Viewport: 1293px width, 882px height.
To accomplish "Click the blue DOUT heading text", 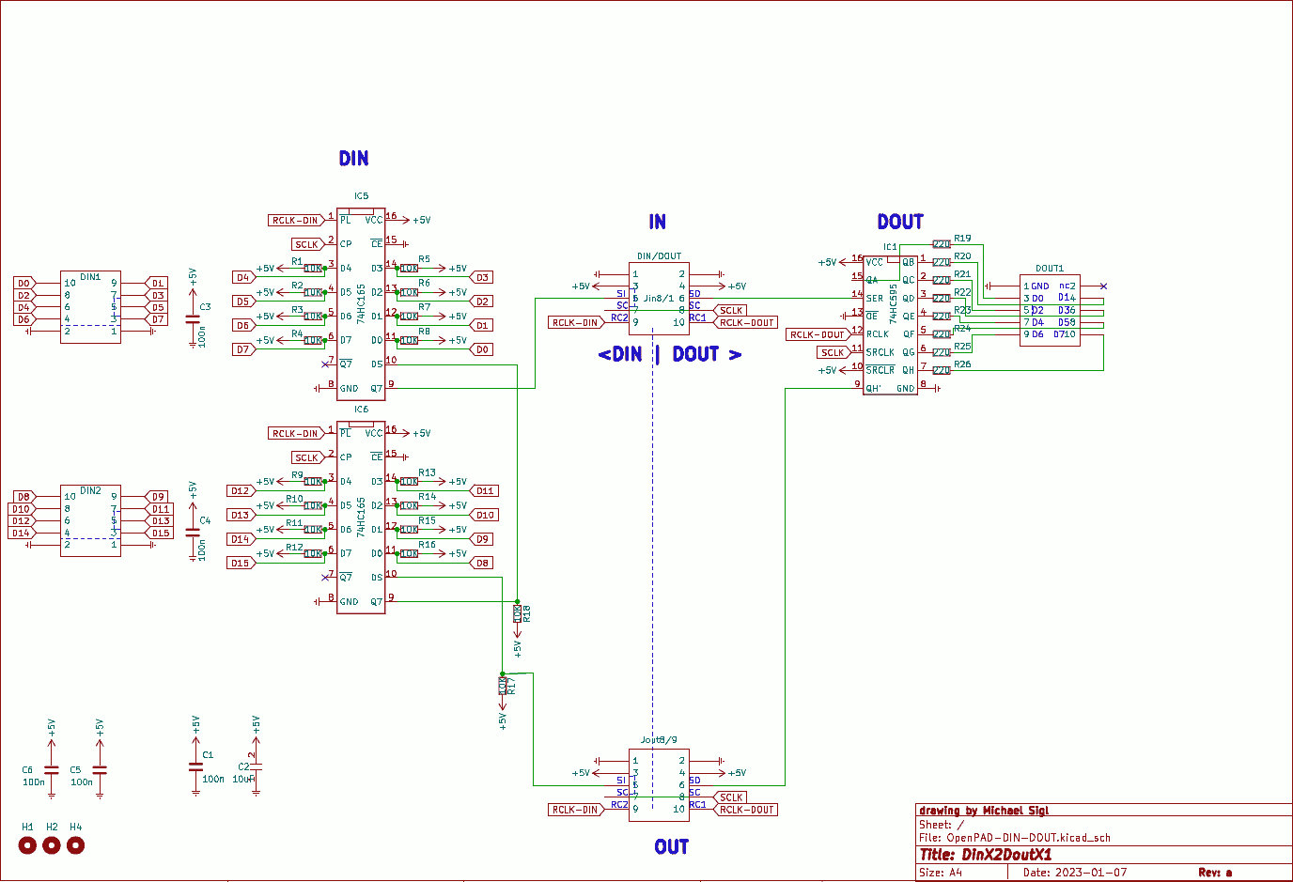I will pos(900,222).
